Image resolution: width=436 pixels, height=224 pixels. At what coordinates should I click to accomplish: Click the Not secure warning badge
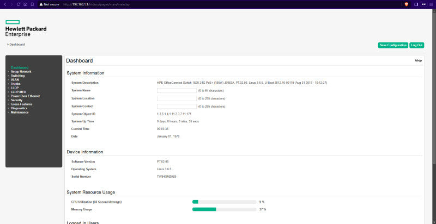point(49,4)
